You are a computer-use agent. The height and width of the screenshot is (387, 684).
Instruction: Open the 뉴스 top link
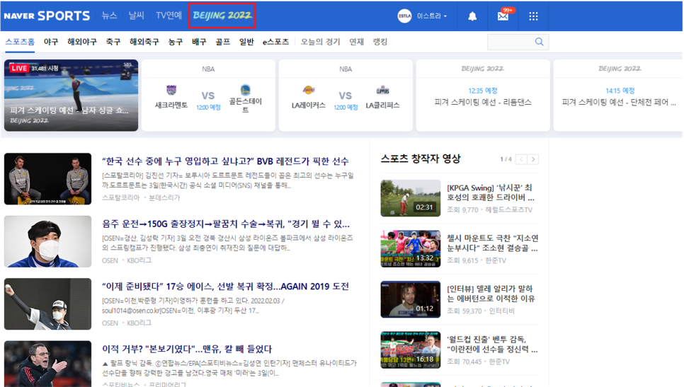click(x=109, y=16)
